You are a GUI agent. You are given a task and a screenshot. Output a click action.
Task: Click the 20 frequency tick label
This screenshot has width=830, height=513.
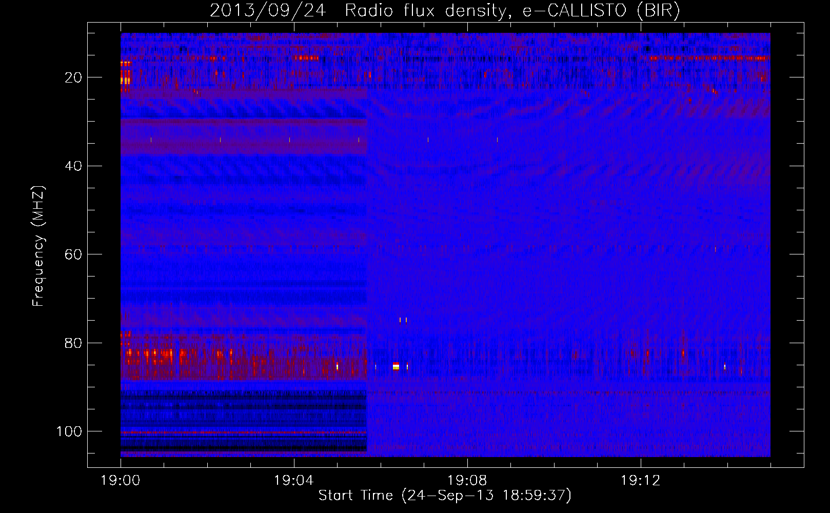tap(74, 77)
